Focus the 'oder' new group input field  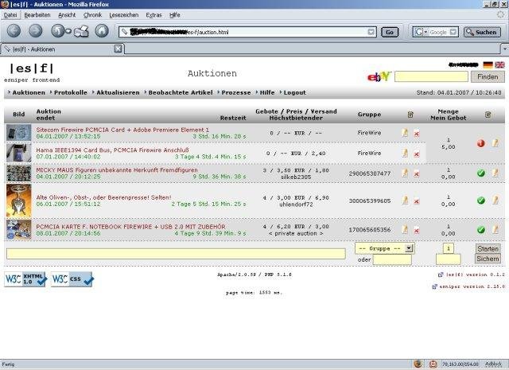pyautogui.click(x=392, y=259)
